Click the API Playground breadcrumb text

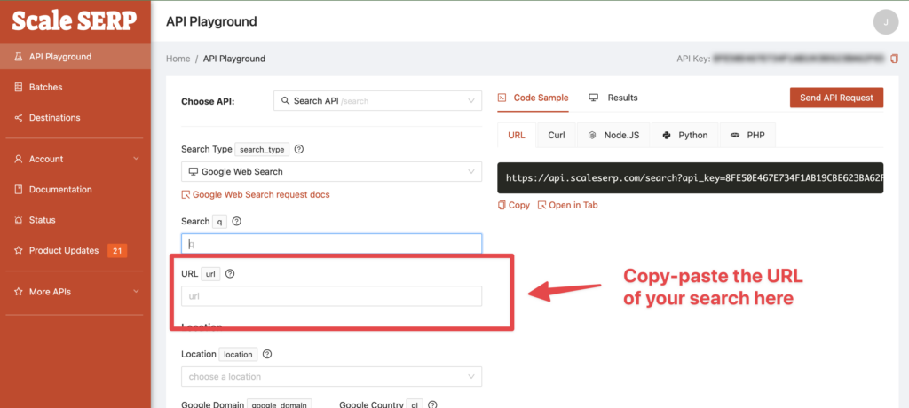pyautogui.click(x=234, y=59)
